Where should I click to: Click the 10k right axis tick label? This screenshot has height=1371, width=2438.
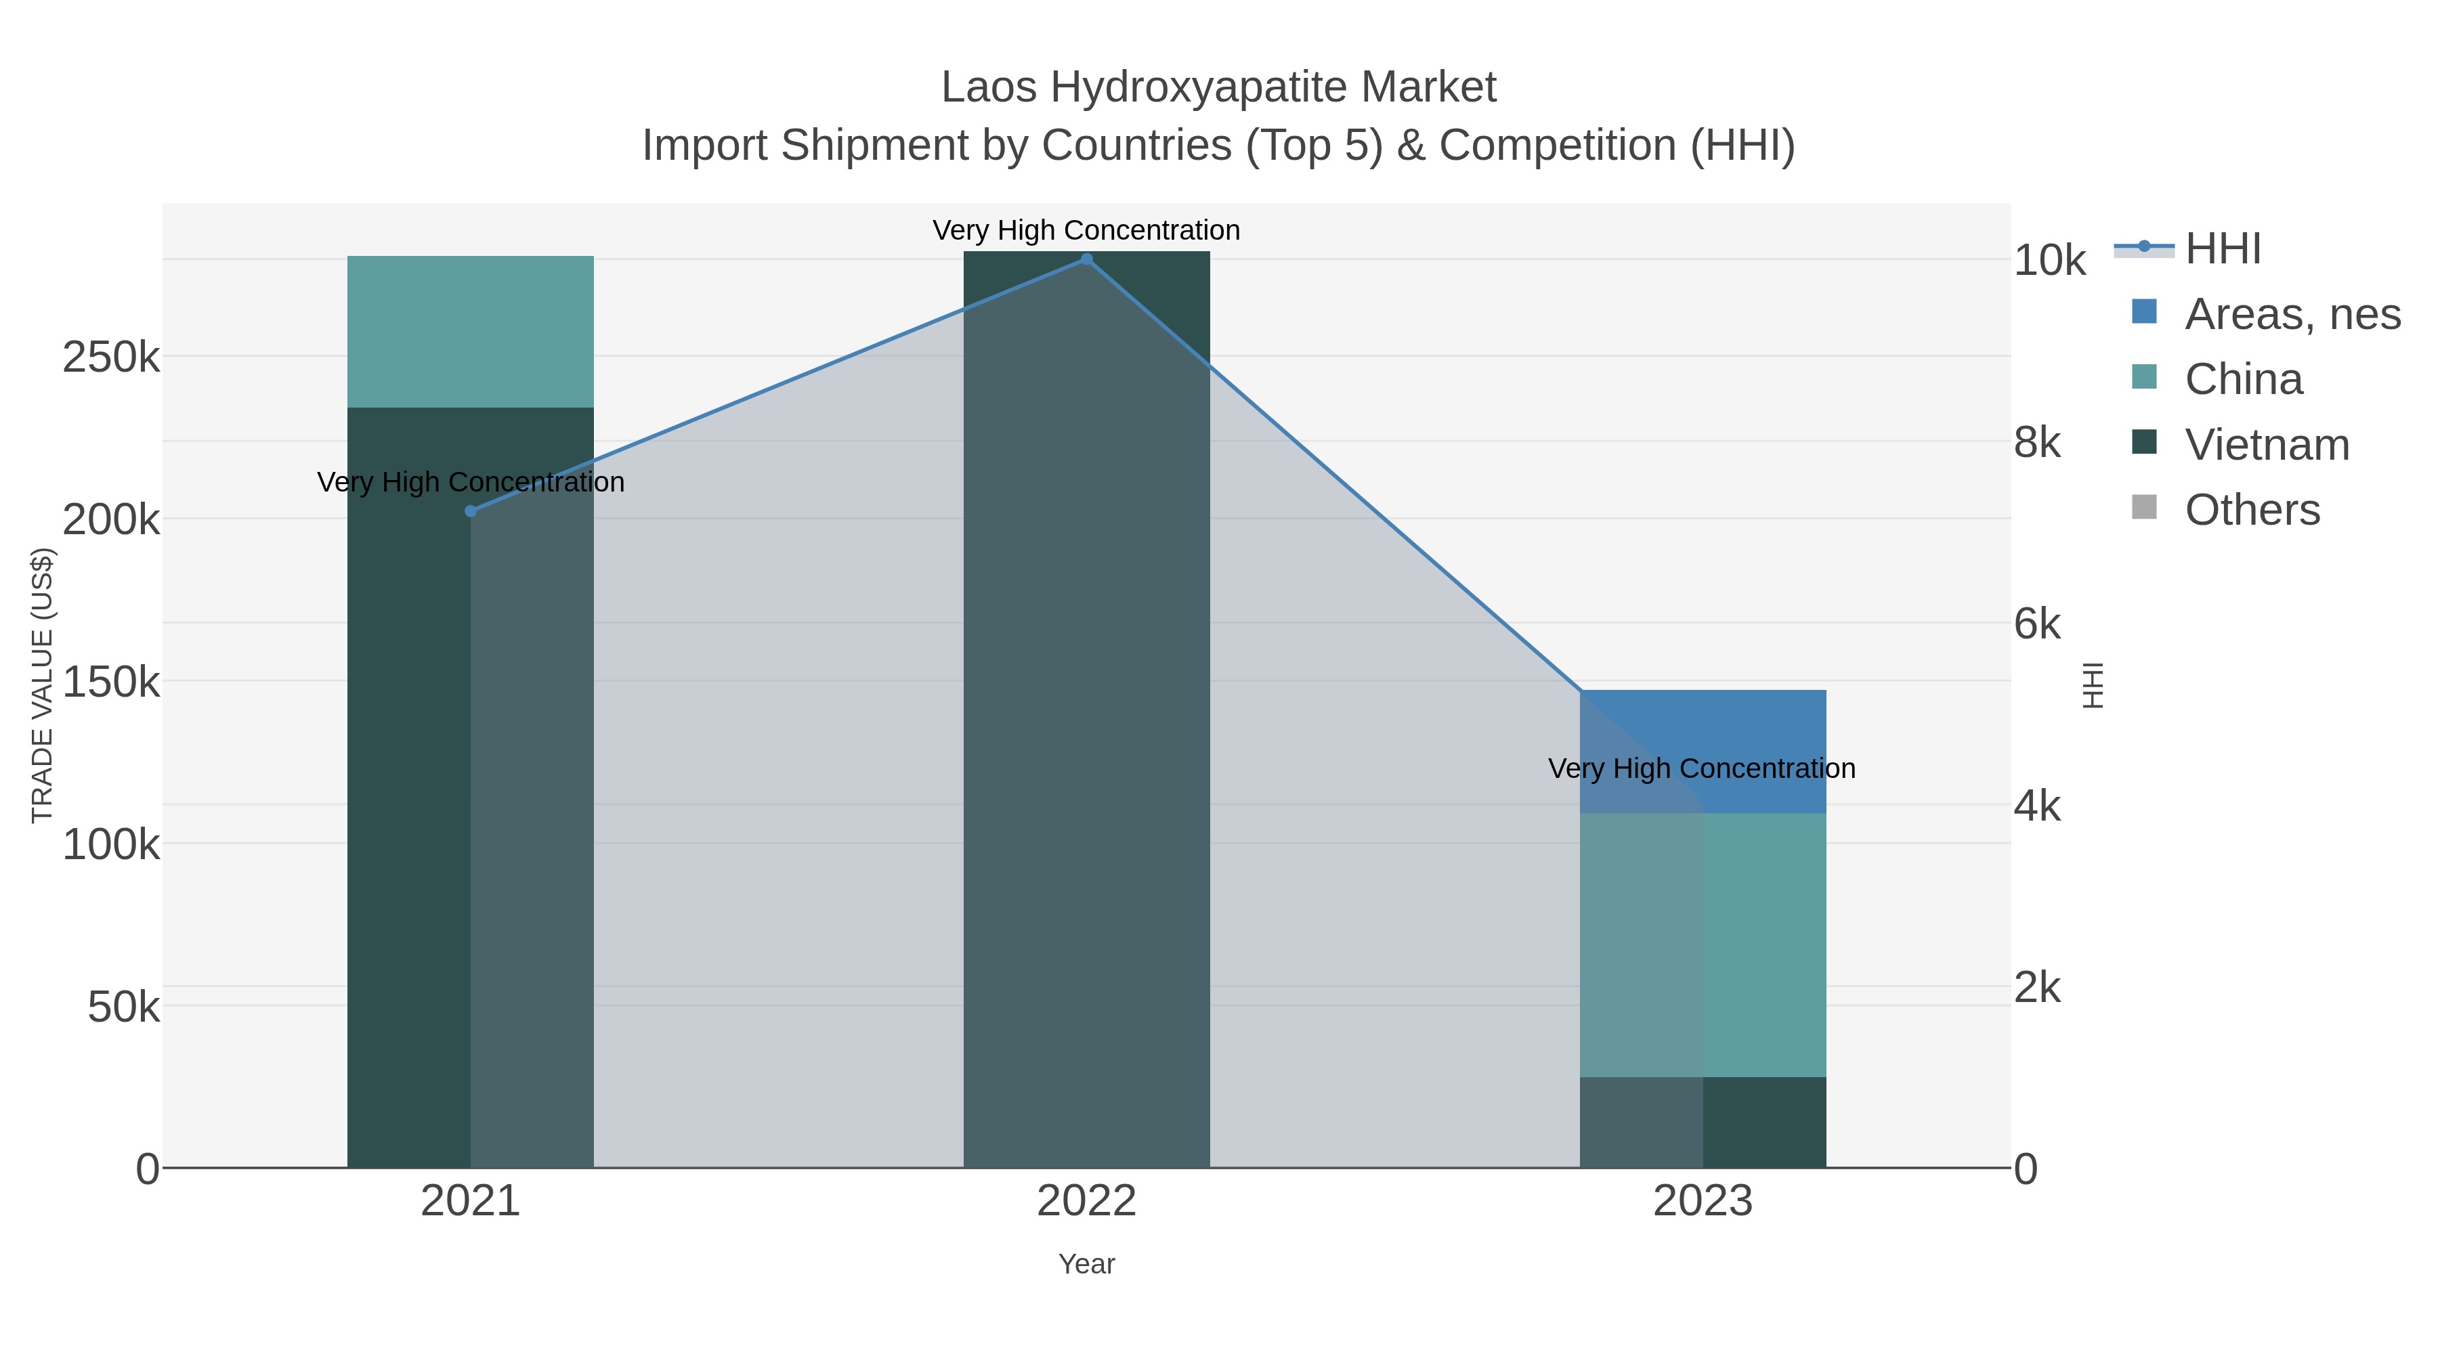tap(2050, 260)
